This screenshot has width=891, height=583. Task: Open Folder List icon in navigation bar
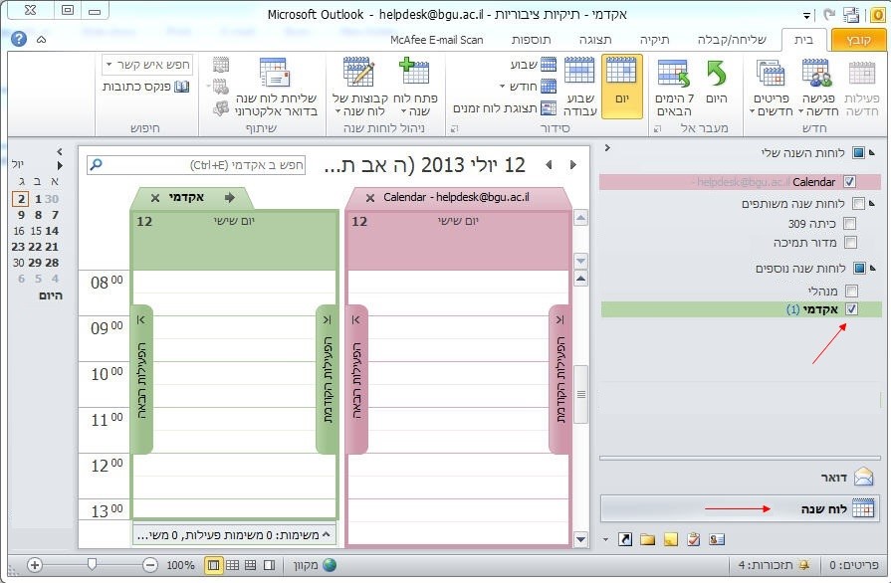648,539
